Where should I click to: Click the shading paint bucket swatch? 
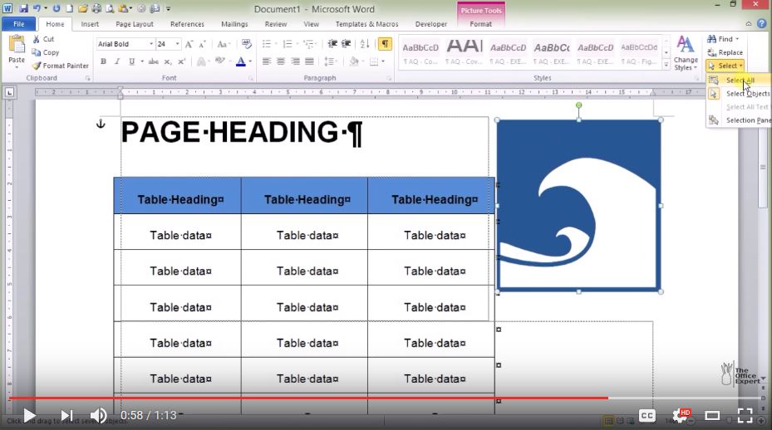tap(354, 61)
